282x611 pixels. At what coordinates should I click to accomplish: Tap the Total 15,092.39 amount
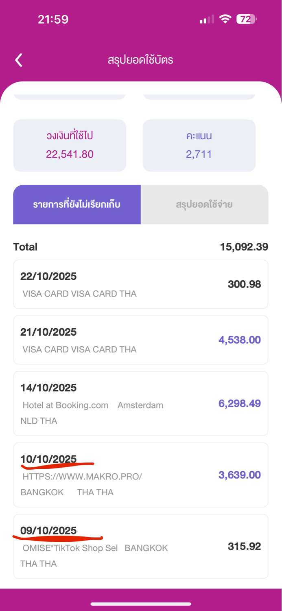(x=244, y=247)
